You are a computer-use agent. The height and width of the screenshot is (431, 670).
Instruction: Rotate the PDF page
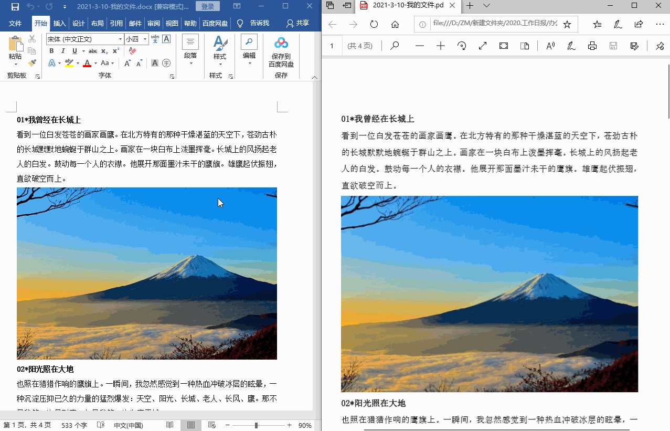(461, 46)
